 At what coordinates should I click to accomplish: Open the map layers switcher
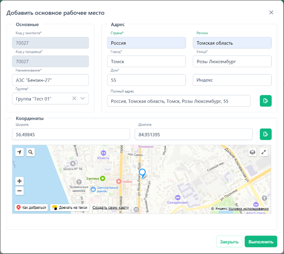coord(253,152)
